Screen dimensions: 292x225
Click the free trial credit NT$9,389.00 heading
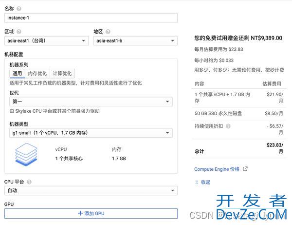[x=238, y=38]
